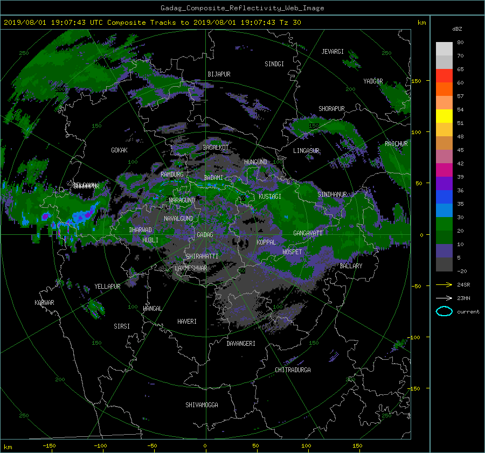Click the SHIRAHATTI label

[x=202, y=256]
